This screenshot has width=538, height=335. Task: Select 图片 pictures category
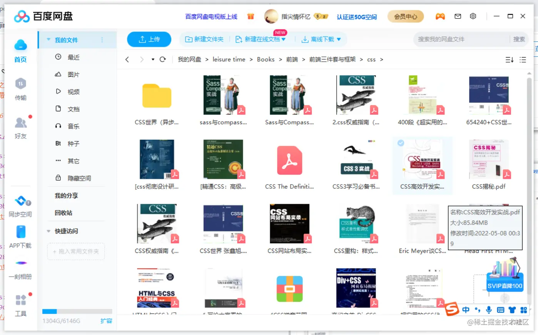[x=73, y=74]
